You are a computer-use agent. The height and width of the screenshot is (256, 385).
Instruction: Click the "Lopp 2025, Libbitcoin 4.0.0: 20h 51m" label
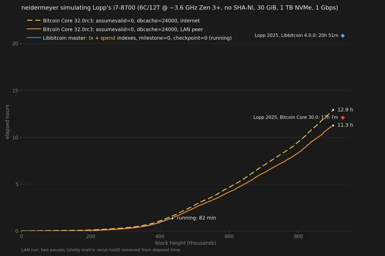[296, 35]
